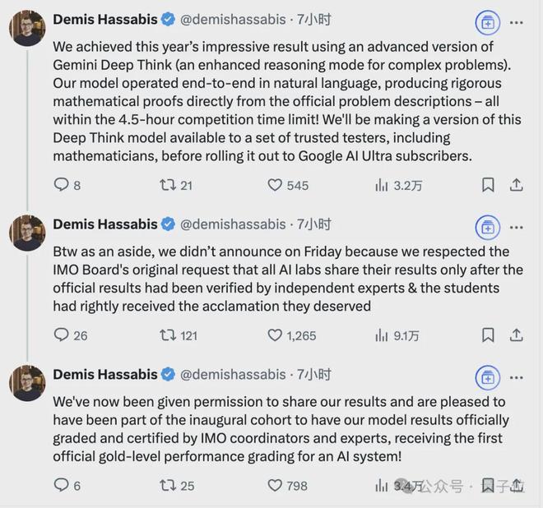Share the Gemini Deep Think tweet
The image size is (543, 508).
[x=517, y=185]
